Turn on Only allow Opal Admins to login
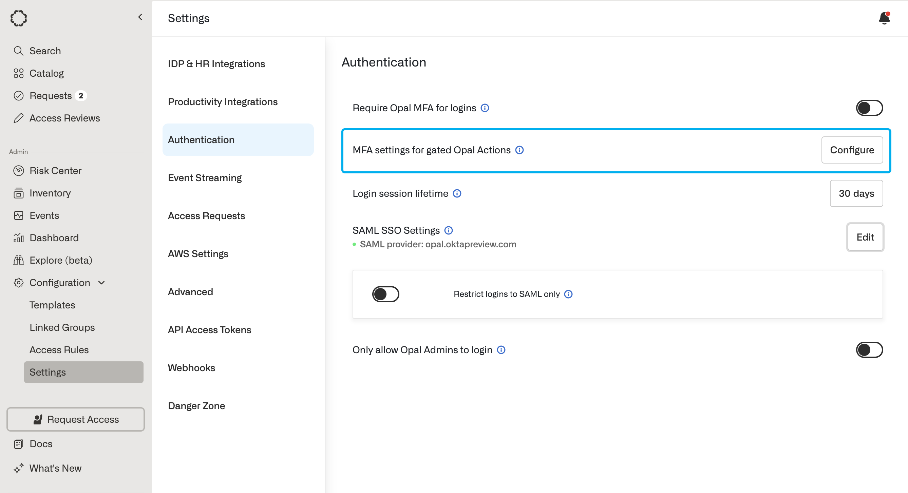 (x=869, y=349)
